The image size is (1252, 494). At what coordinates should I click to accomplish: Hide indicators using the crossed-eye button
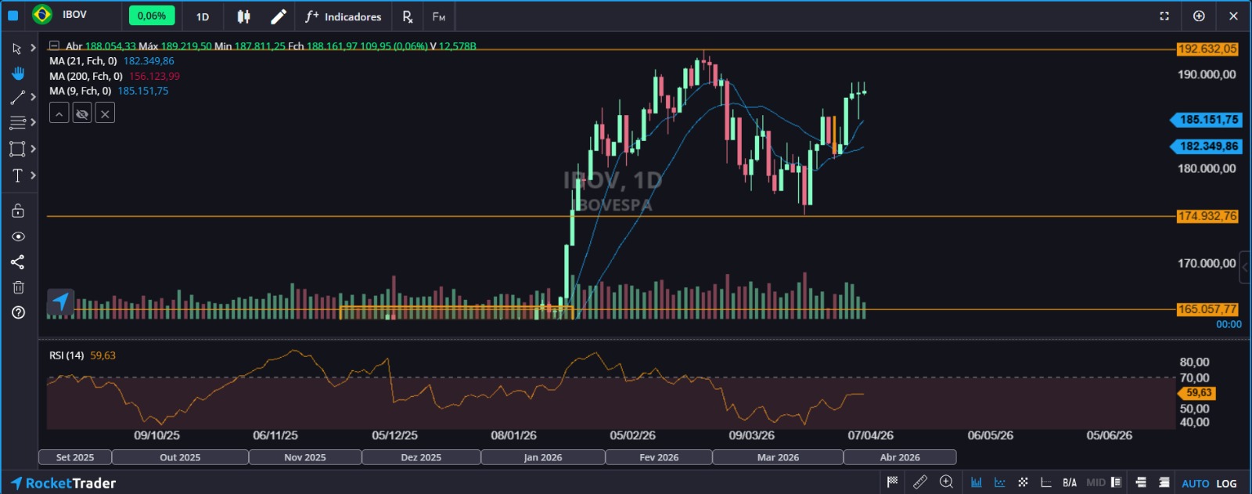point(82,114)
